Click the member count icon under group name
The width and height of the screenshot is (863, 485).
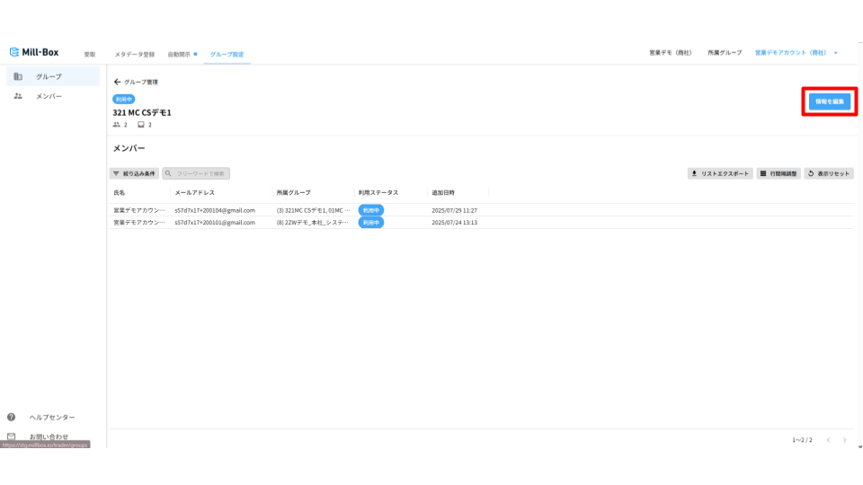click(x=117, y=125)
